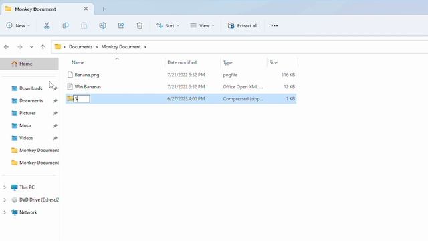Expand chevron after Monkey Document breadcrumb
The height and width of the screenshot is (241, 428).
pos(145,47)
